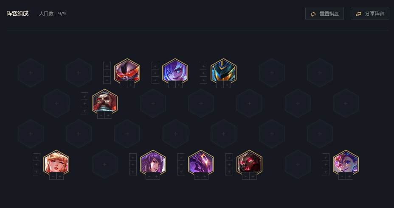Select the bearded Gragas champion portrait
394x208 pixels.
pos(104,102)
